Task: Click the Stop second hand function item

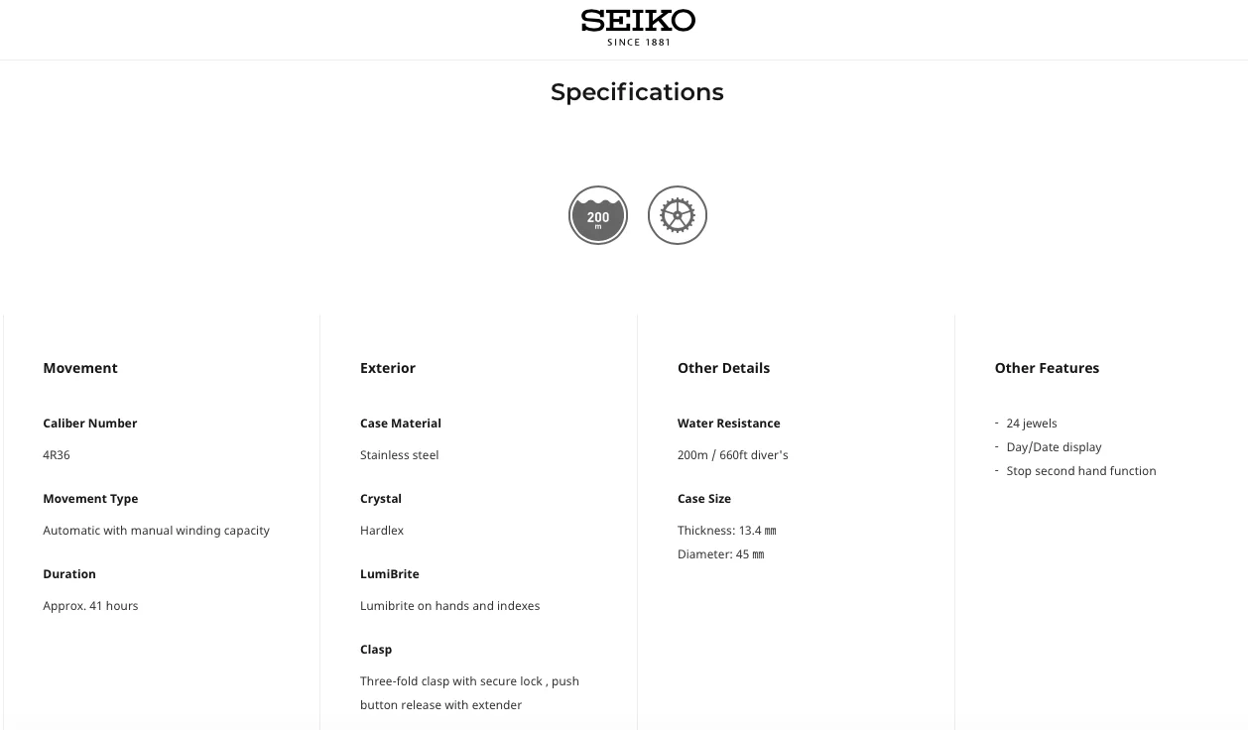Action: coord(1080,471)
